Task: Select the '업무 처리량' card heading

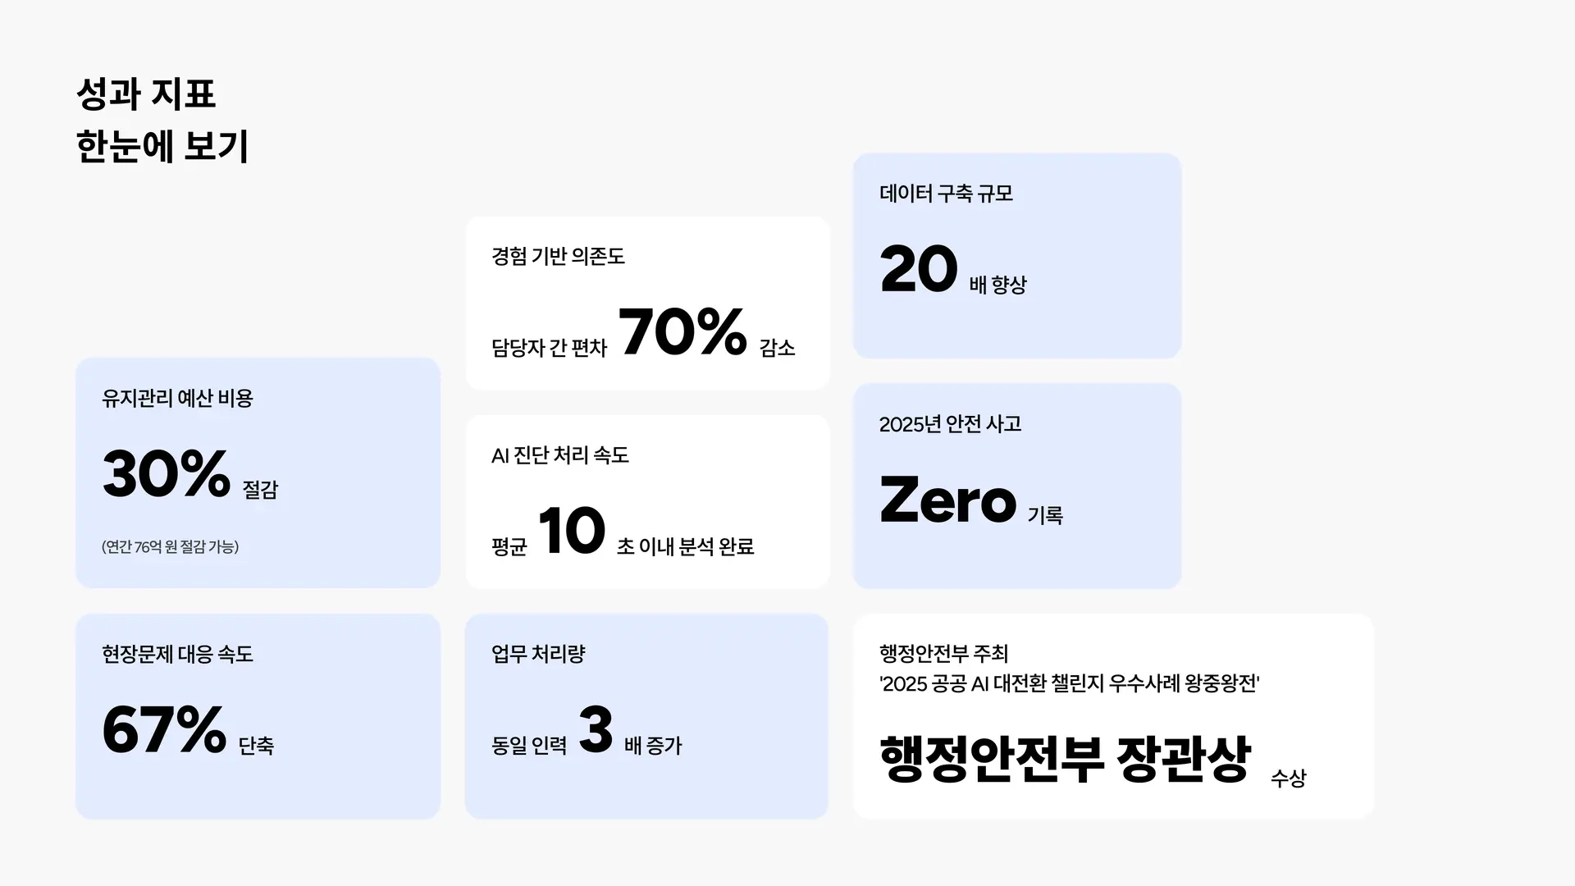Action: point(538,655)
